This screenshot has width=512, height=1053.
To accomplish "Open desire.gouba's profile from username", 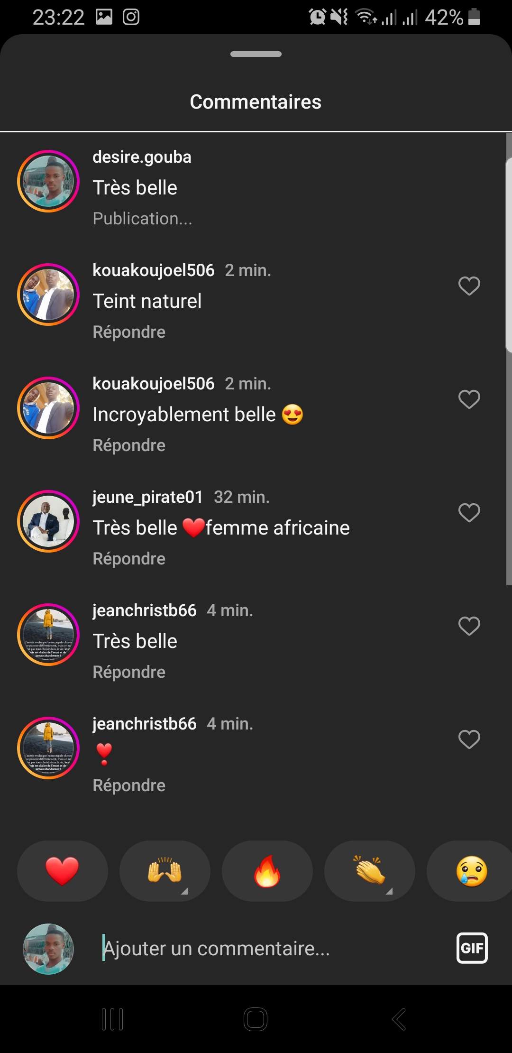I will point(142,157).
